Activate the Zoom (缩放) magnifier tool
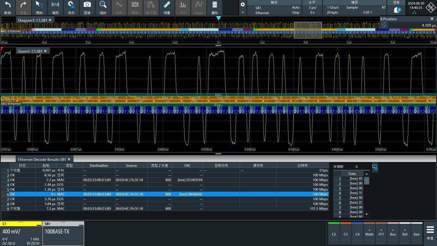The width and height of the screenshot is (437, 246). click(103, 7)
